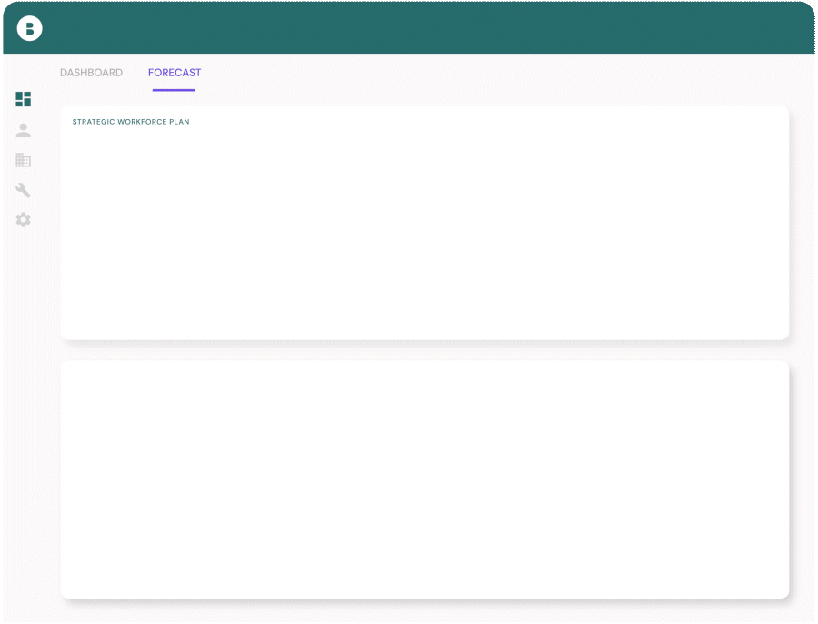Click the active teal tiles icon in sidebar

tap(24, 99)
